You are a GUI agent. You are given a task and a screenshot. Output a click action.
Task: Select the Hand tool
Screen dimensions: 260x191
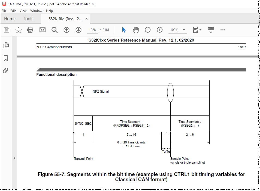[136, 30]
